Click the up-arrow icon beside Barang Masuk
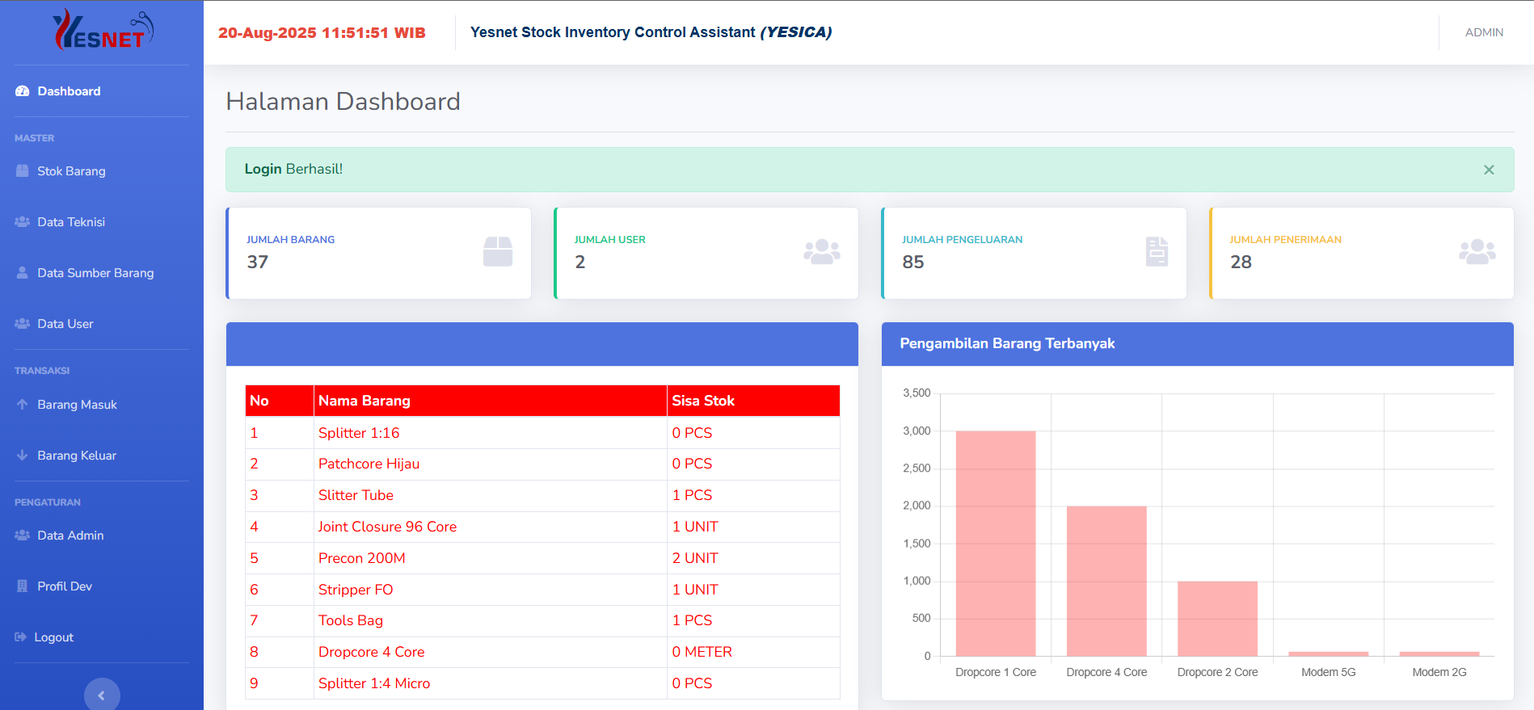Image resolution: width=1534 pixels, height=710 pixels. pos(23,405)
